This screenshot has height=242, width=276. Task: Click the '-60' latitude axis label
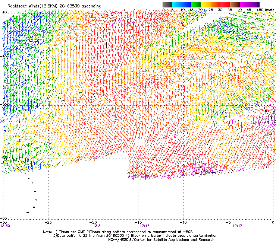pyautogui.click(x=4, y=218)
